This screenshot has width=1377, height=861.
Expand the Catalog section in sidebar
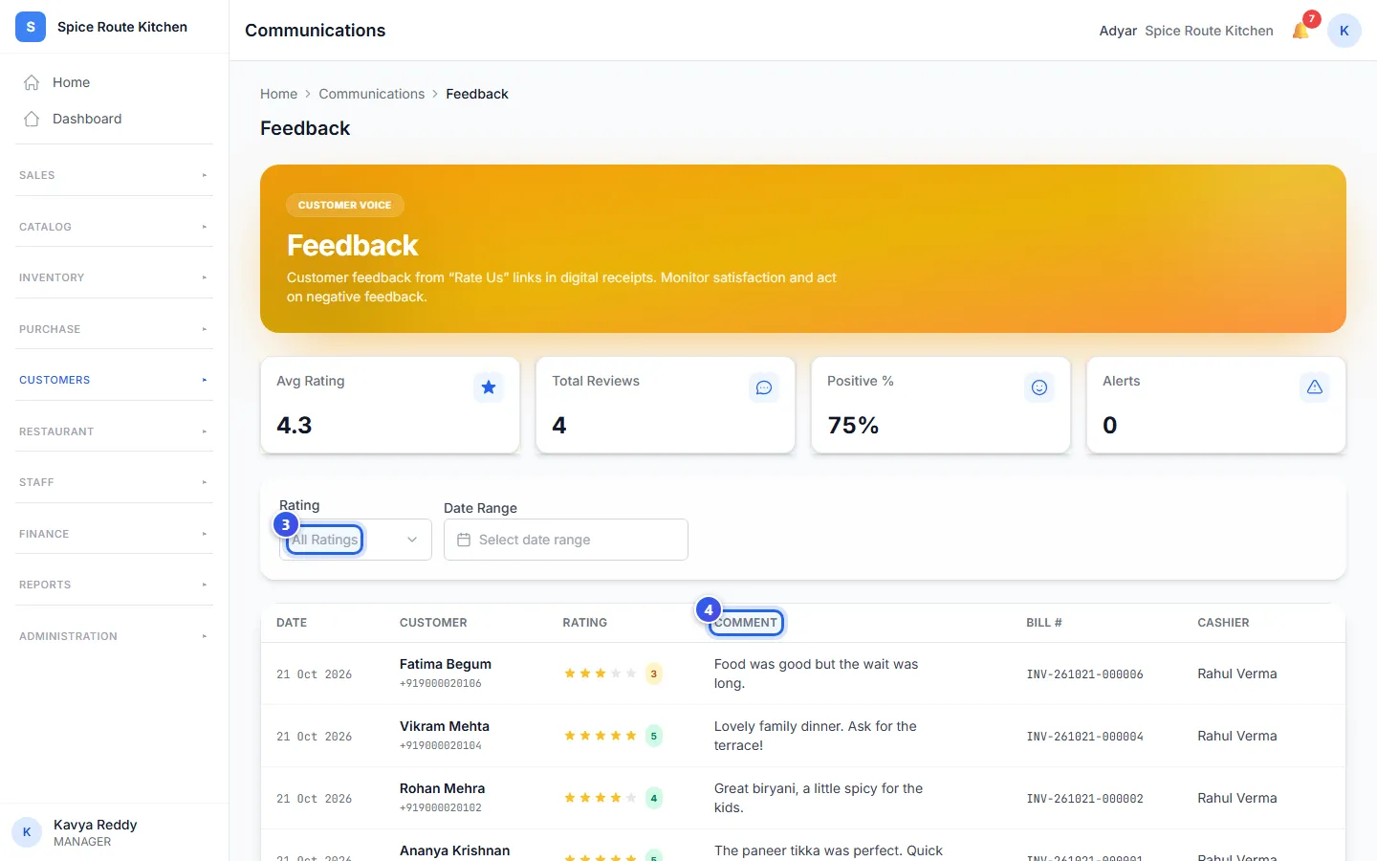[x=114, y=227]
